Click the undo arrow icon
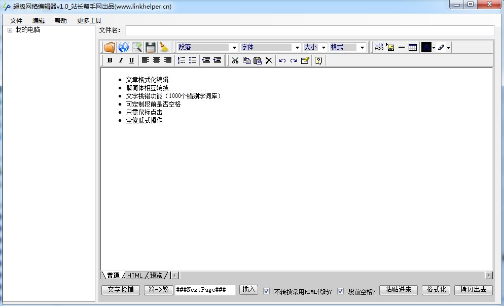The image size is (504, 306). point(282,60)
